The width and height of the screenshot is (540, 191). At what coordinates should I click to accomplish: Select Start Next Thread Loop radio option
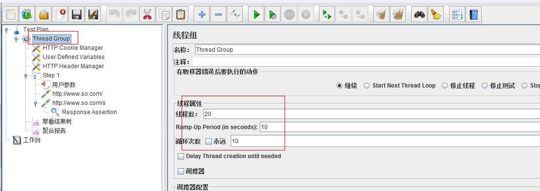pyautogui.click(x=367, y=86)
